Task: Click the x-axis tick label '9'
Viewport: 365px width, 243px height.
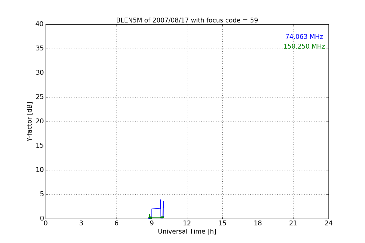Action: click(152, 223)
